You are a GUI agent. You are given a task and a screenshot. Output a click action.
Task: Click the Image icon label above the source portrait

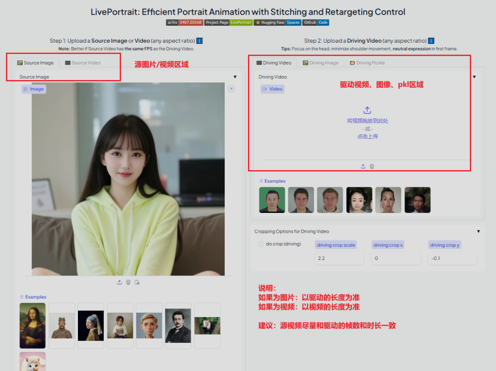click(33, 89)
